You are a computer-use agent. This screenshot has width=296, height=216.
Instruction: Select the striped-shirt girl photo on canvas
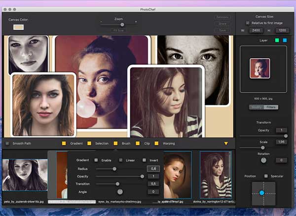tap(166, 102)
